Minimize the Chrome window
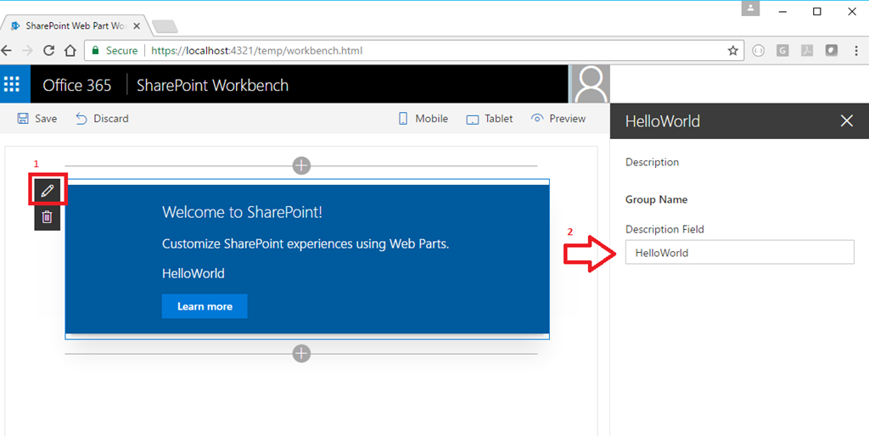Image resolution: width=869 pixels, height=436 pixels. pyautogui.click(x=782, y=12)
